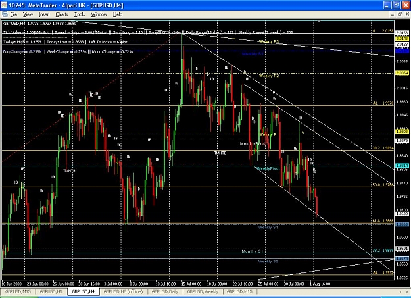Screen dimensions: 411x298
Task: Click the tab scroll left arrow
Action: [400, 291]
